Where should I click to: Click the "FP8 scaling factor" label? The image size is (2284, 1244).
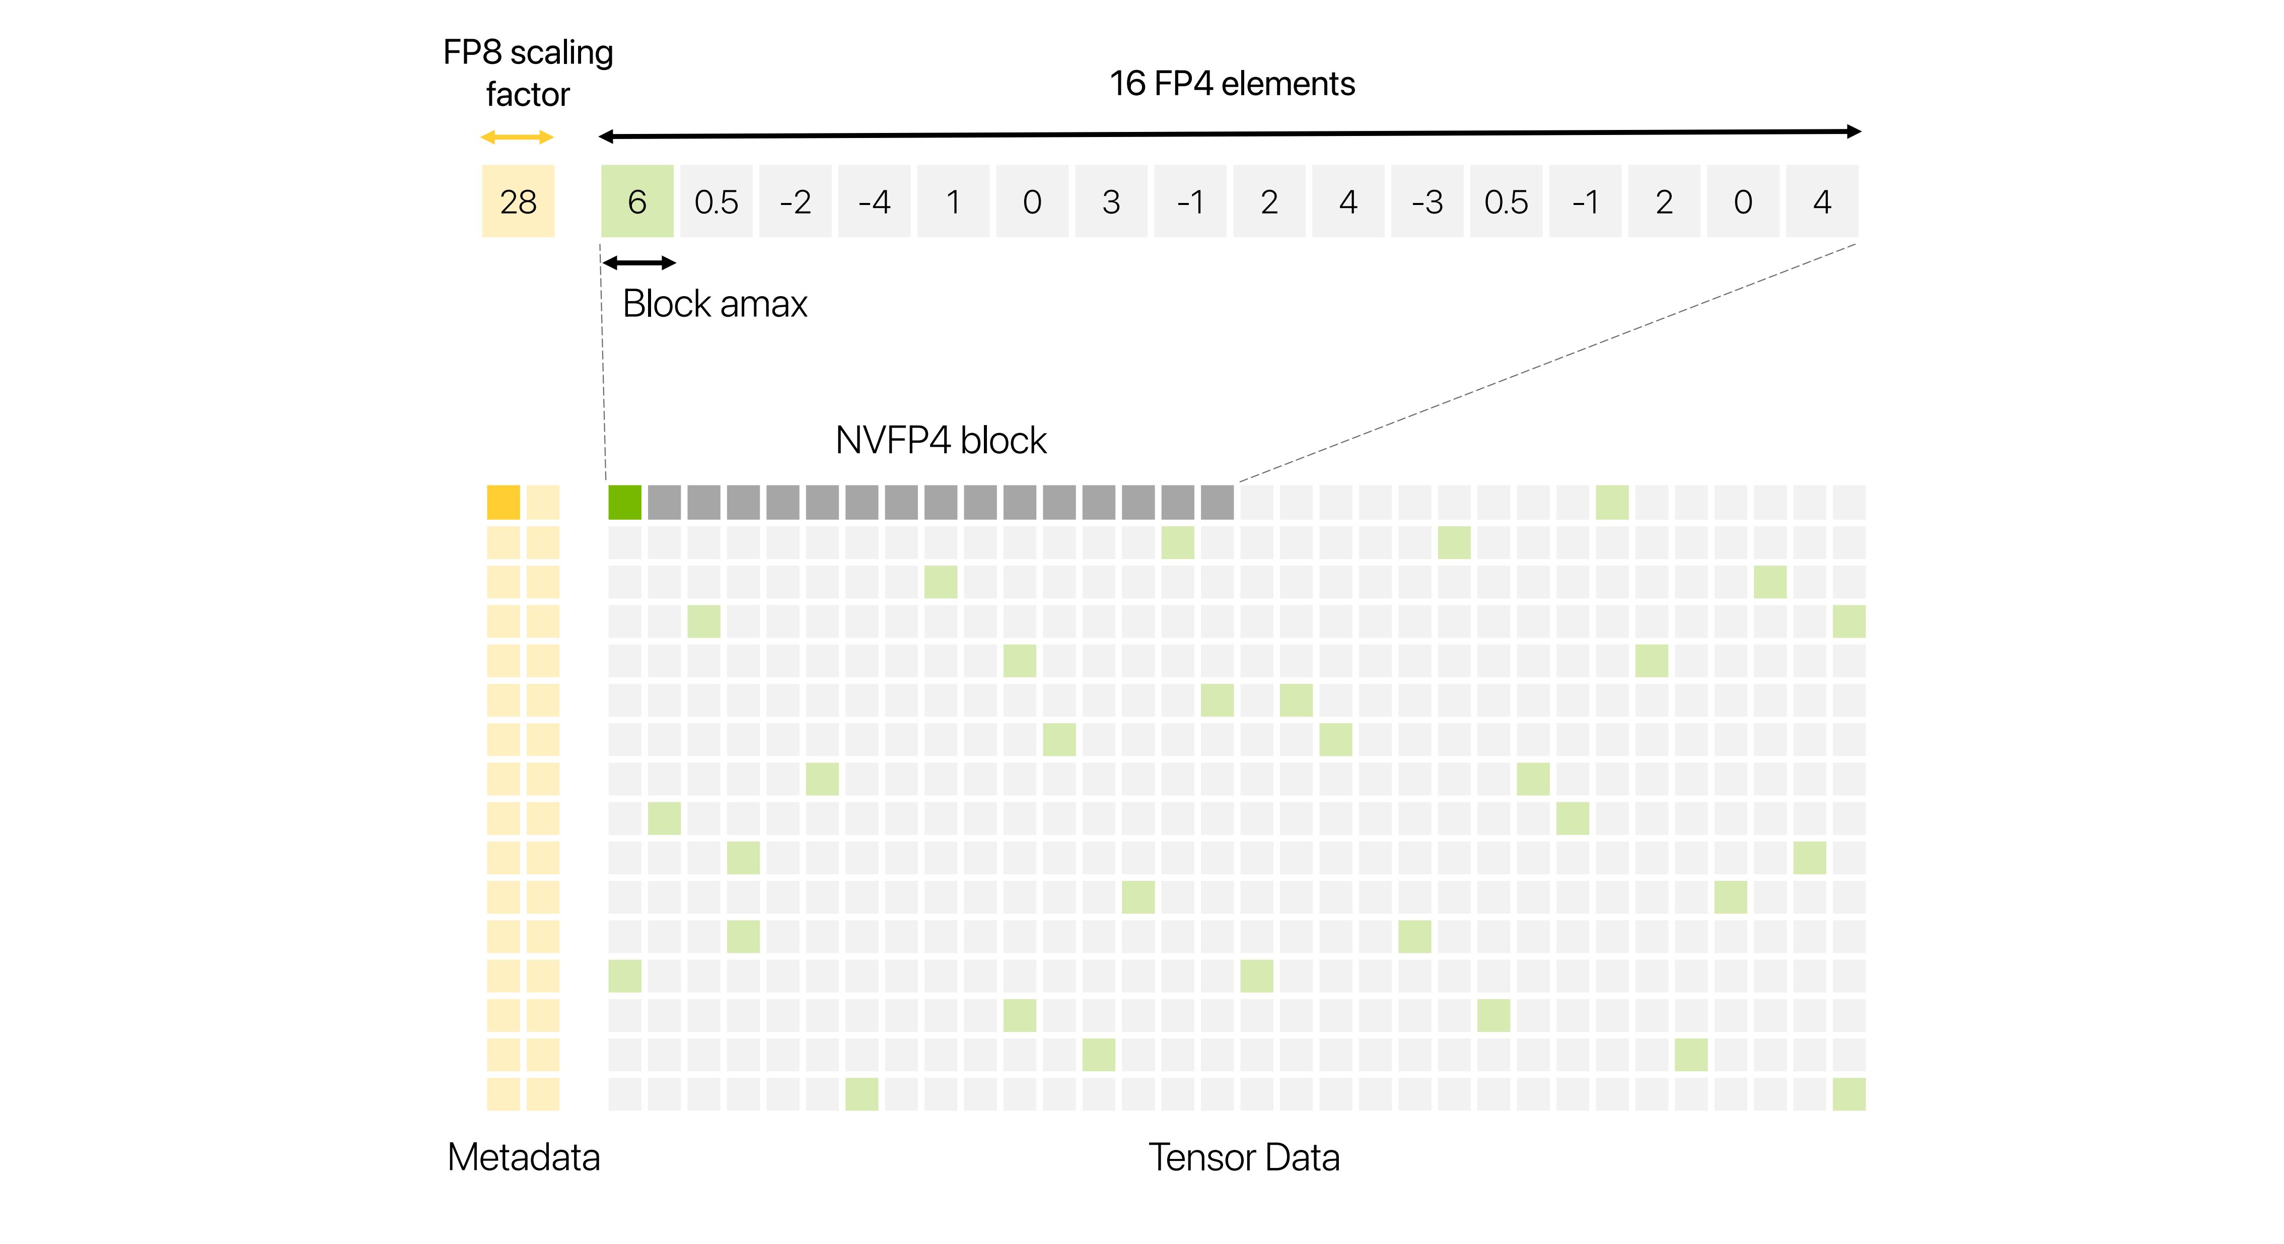pos(528,73)
